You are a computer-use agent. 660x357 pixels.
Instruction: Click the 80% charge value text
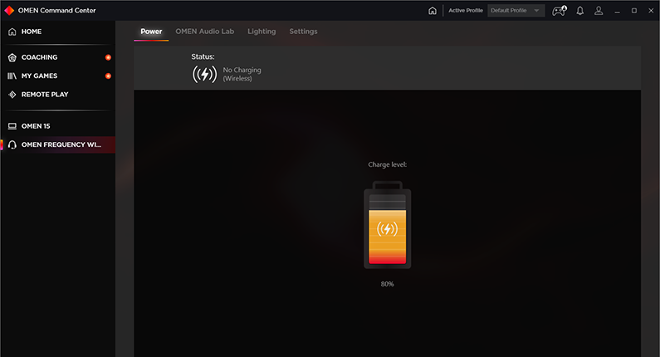tap(387, 284)
